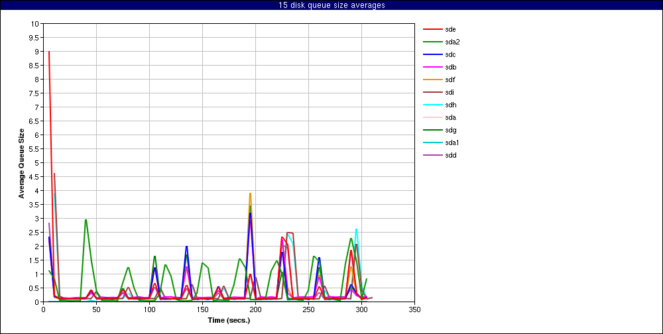The height and width of the screenshot is (334, 663).
Task: Select the 'sdd' legend label
Action: 450,155
